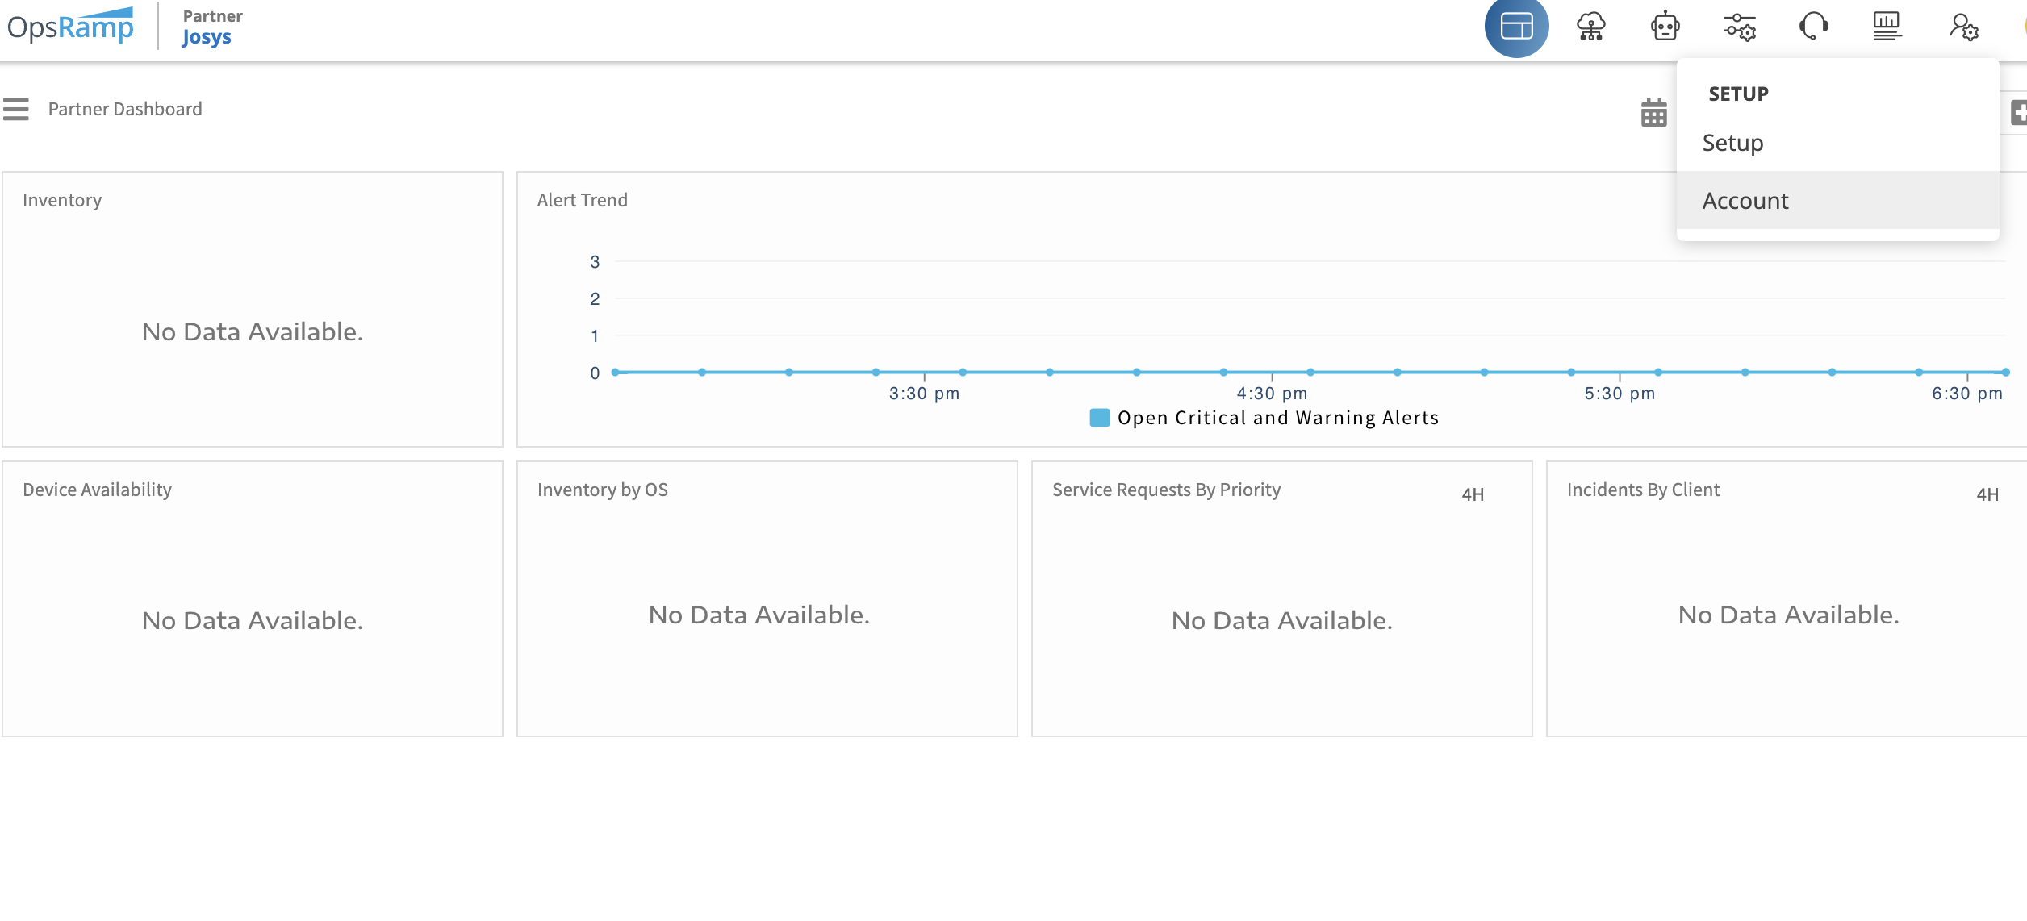Screen dimensions: 2027x921
Task: Open the 4H selector on Incidents By Client
Action: pyautogui.click(x=1987, y=494)
